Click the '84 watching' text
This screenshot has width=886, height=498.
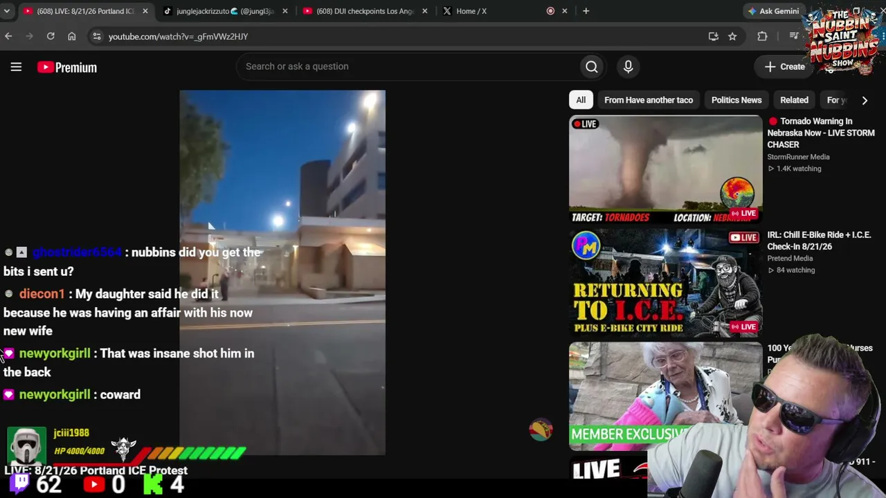(795, 270)
